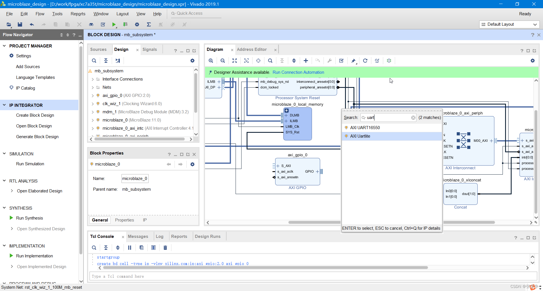Select AXI UART16550 from search results
Screen dimensions: 543x291
pos(392,128)
